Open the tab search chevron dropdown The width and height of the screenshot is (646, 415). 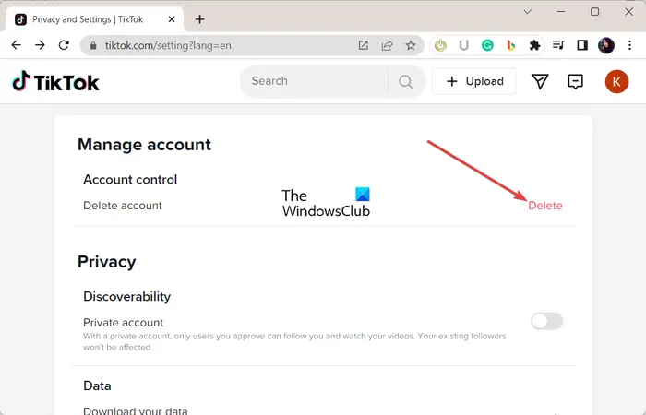point(527,12)
